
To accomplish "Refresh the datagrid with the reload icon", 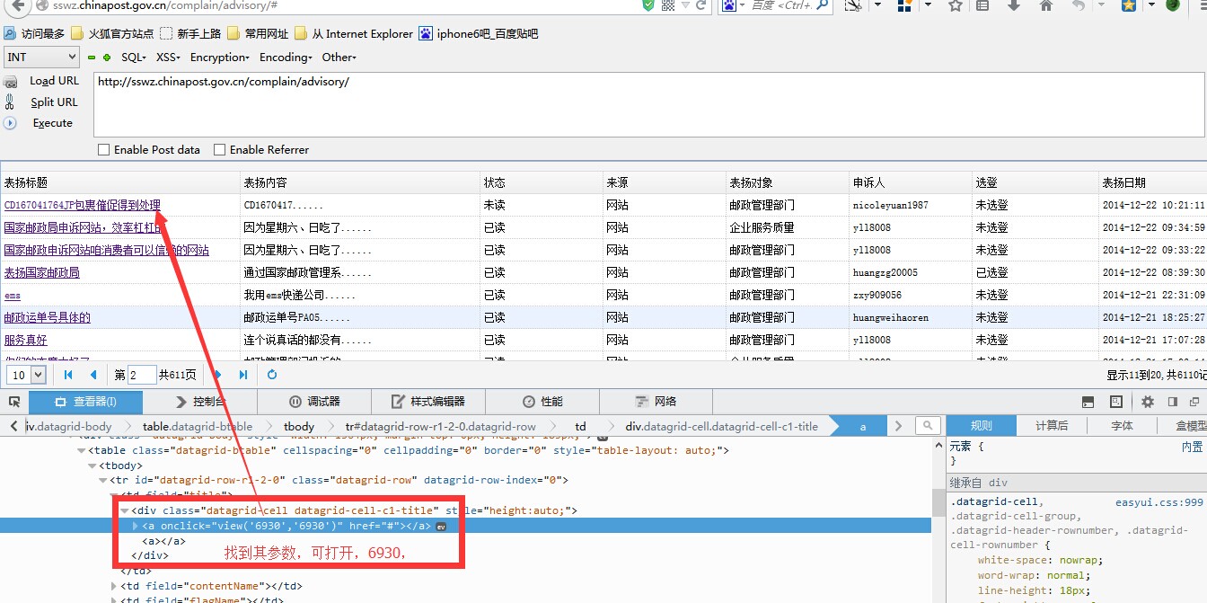I will pos(272,375).
